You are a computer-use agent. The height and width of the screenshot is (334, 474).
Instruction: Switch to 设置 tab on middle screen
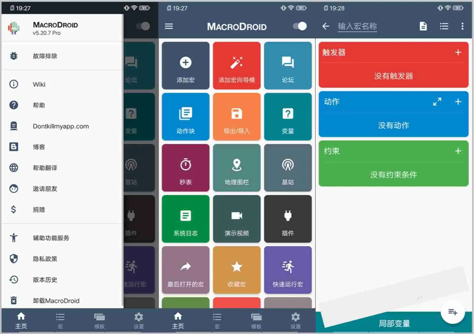(x=295, y=321)
